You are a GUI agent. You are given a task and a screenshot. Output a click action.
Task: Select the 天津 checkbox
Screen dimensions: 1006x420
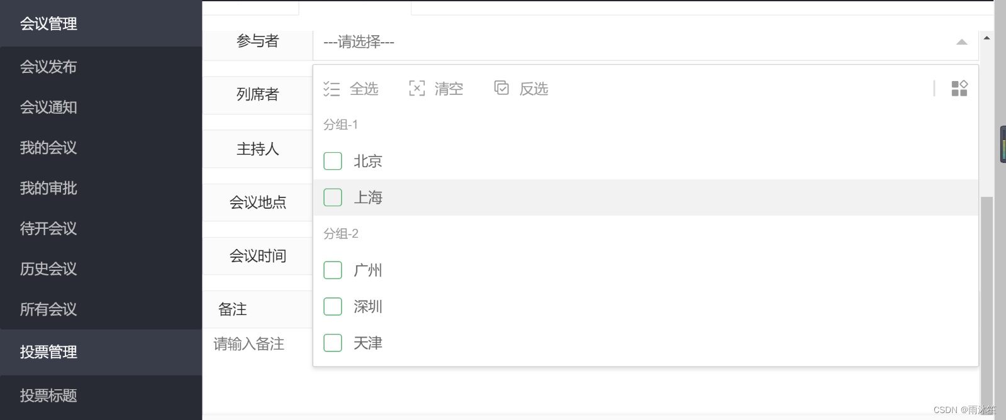click(333, 343)
